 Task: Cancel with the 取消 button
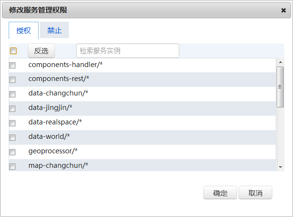(255, 193)
